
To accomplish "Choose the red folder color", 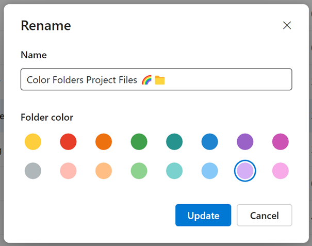I will pos(68,141).
